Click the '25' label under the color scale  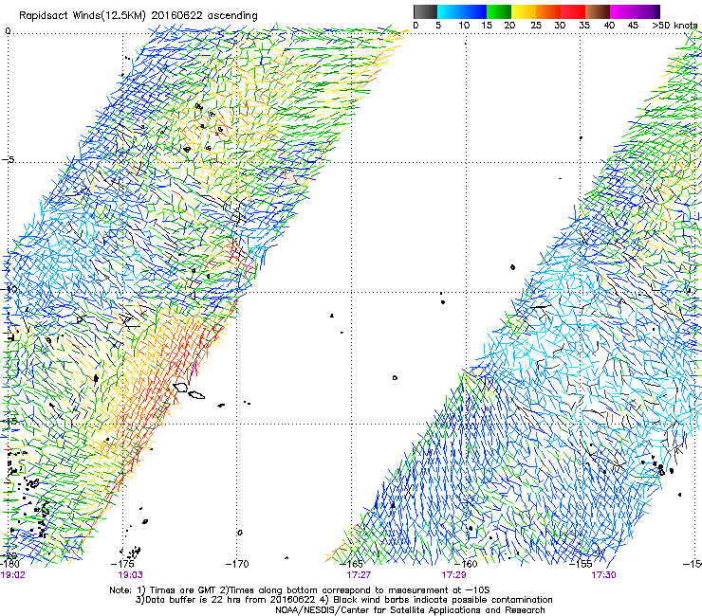[536, 26]
